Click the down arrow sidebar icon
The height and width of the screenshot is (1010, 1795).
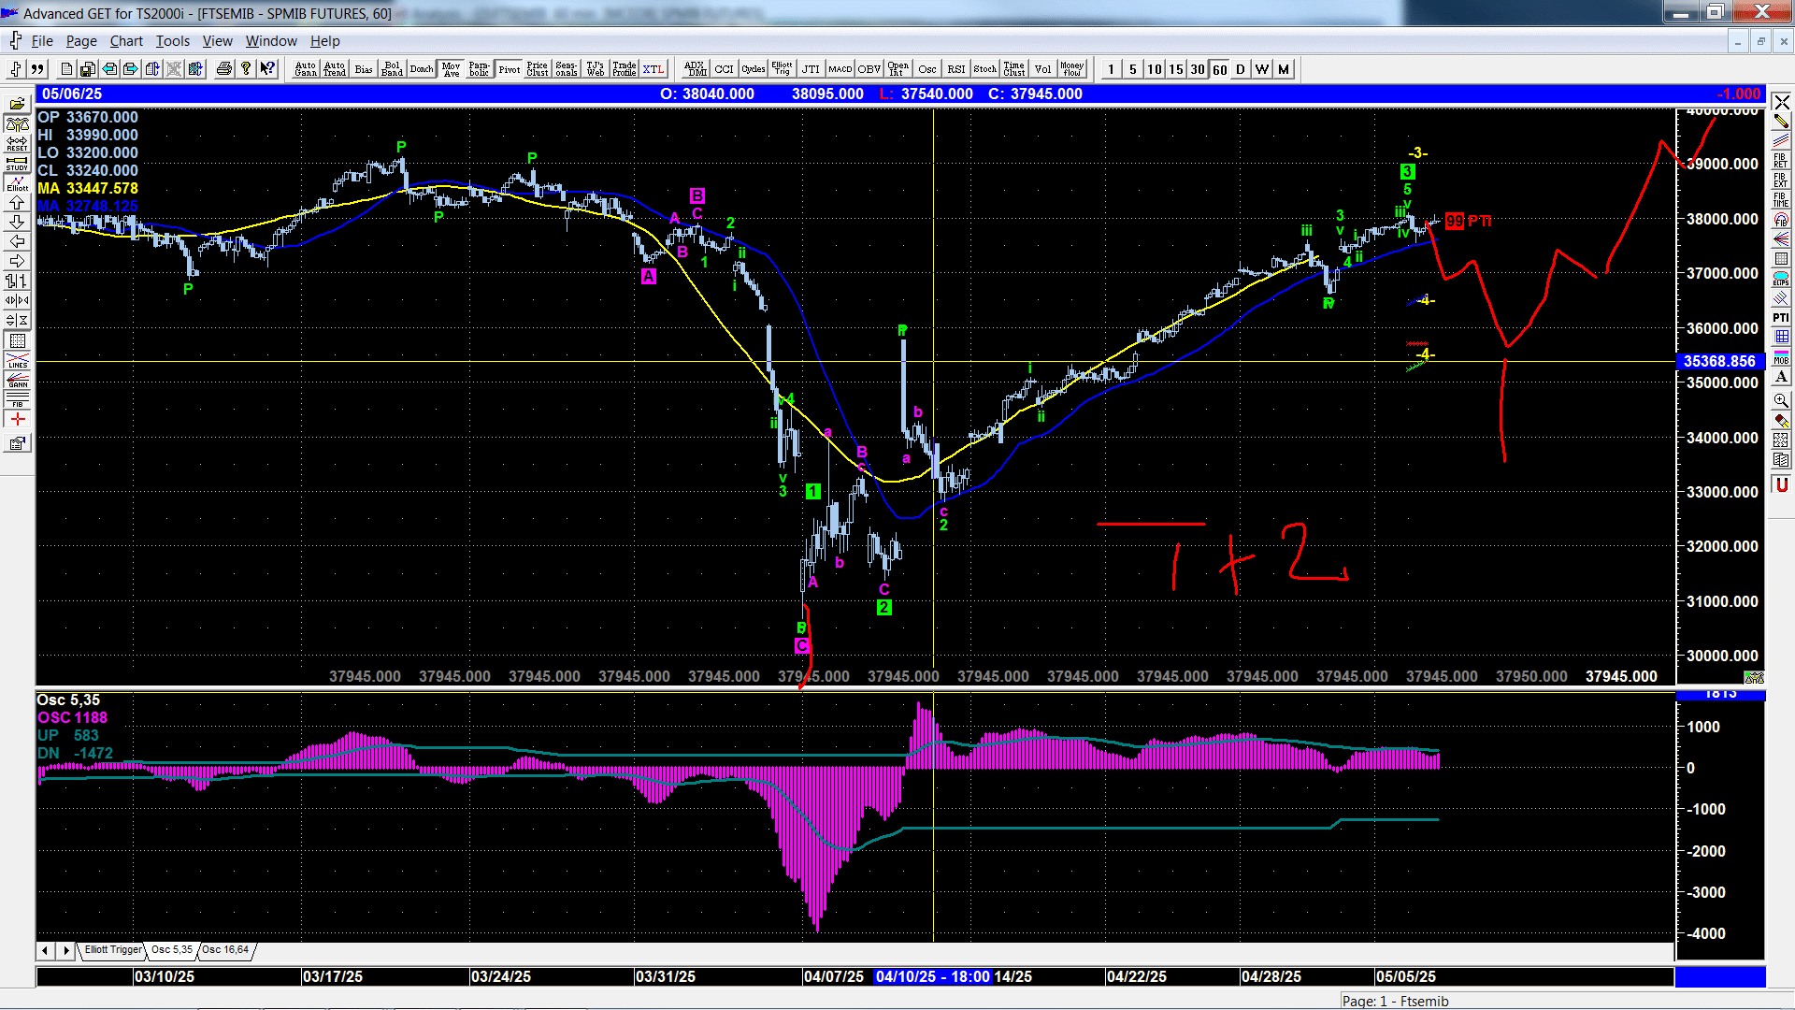point(17,222)
